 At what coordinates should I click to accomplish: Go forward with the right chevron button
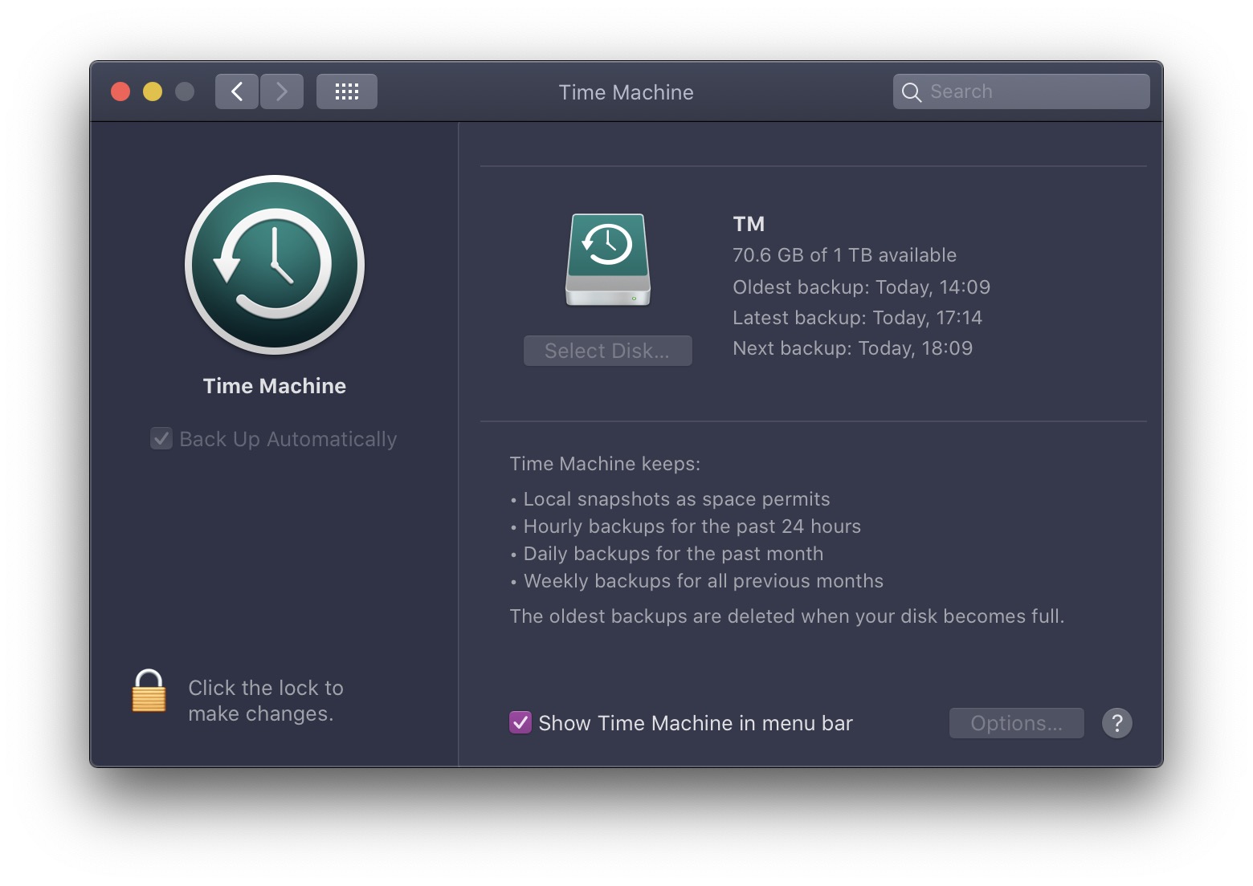(x=282, y=91)
